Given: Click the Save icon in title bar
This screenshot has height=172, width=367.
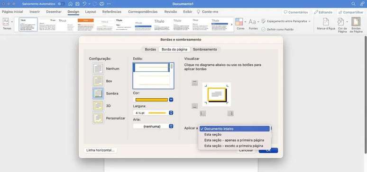Looking at the screenshot, I should 77,4.
